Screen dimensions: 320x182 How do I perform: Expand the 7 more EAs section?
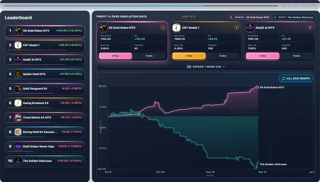(x=206, y=67)
